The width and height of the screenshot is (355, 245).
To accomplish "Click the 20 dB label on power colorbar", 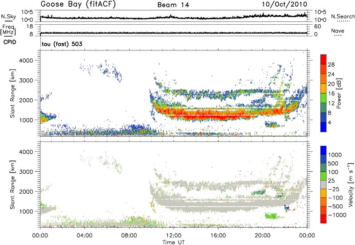I will pos(331,84).
